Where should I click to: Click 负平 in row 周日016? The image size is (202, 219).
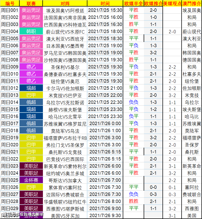(x=133, y=116)
